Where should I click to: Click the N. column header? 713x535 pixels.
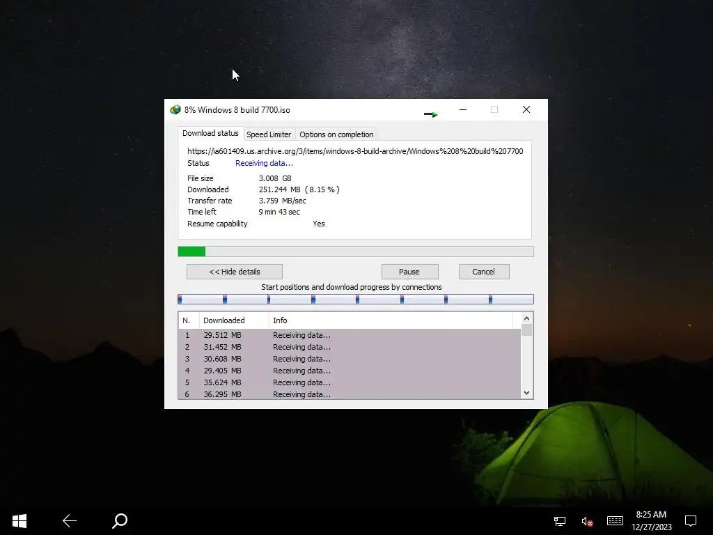pyautogui.click(x=189, y=320)
